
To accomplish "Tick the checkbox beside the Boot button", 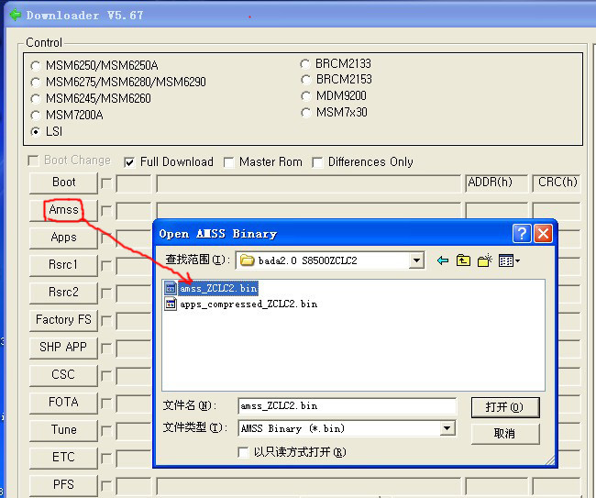I will [x=106, y=183].
